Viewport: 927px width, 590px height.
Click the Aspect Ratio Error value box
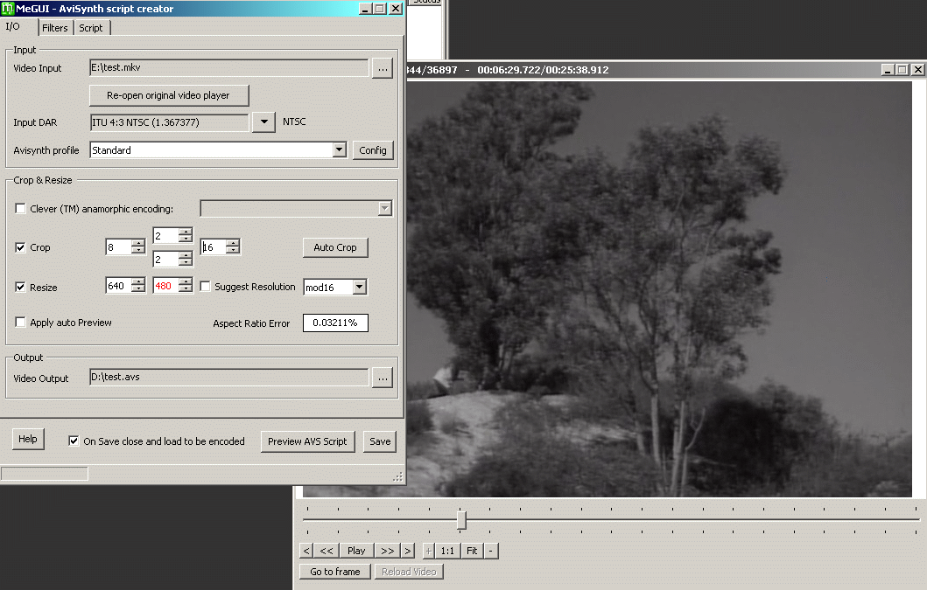coord(335,323)
